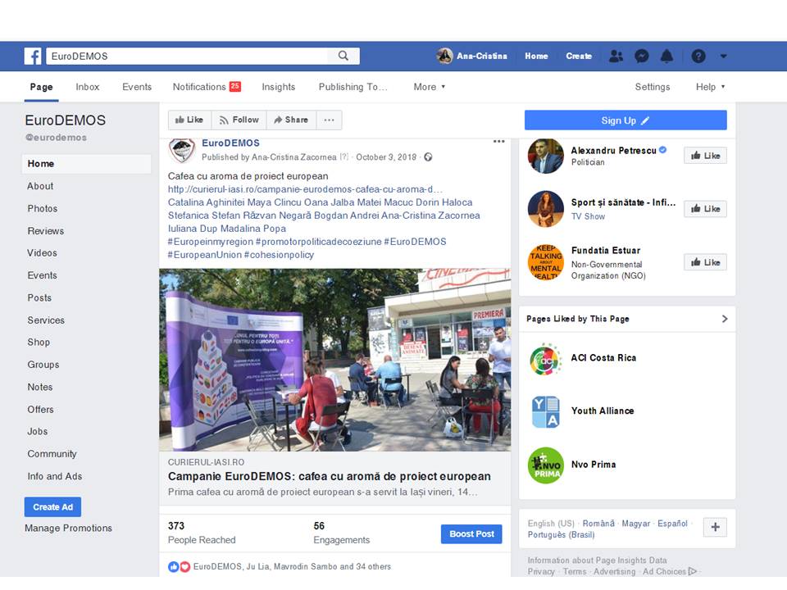Image resolution: width=787 pixels, height=590 pixels.
Task: Open Community in the left sidebar
Action: [x=52, y=454]
